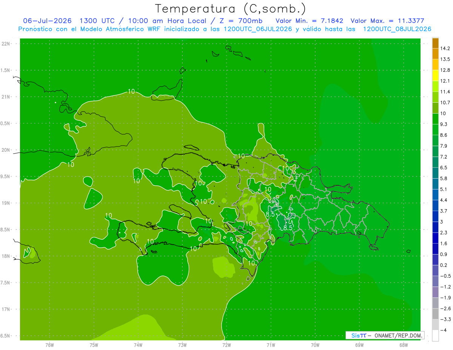Click the 76W longitude label
This screenshot has height=350, width=453.
pos(49,345)
